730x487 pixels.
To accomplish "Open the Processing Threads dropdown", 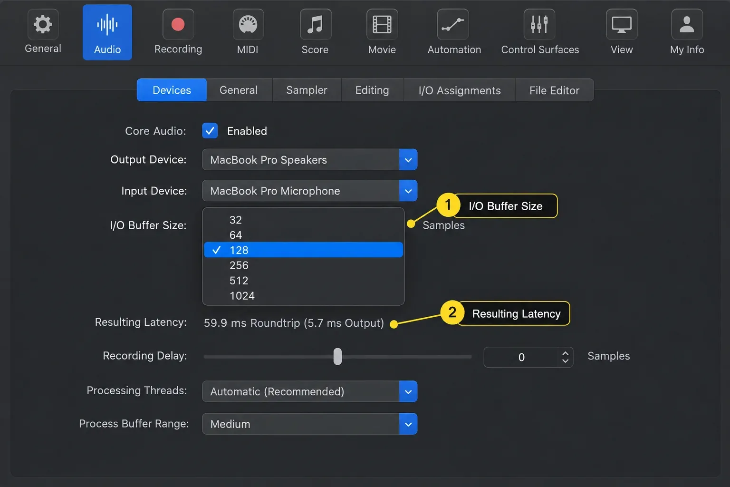I will click(310, 391).
